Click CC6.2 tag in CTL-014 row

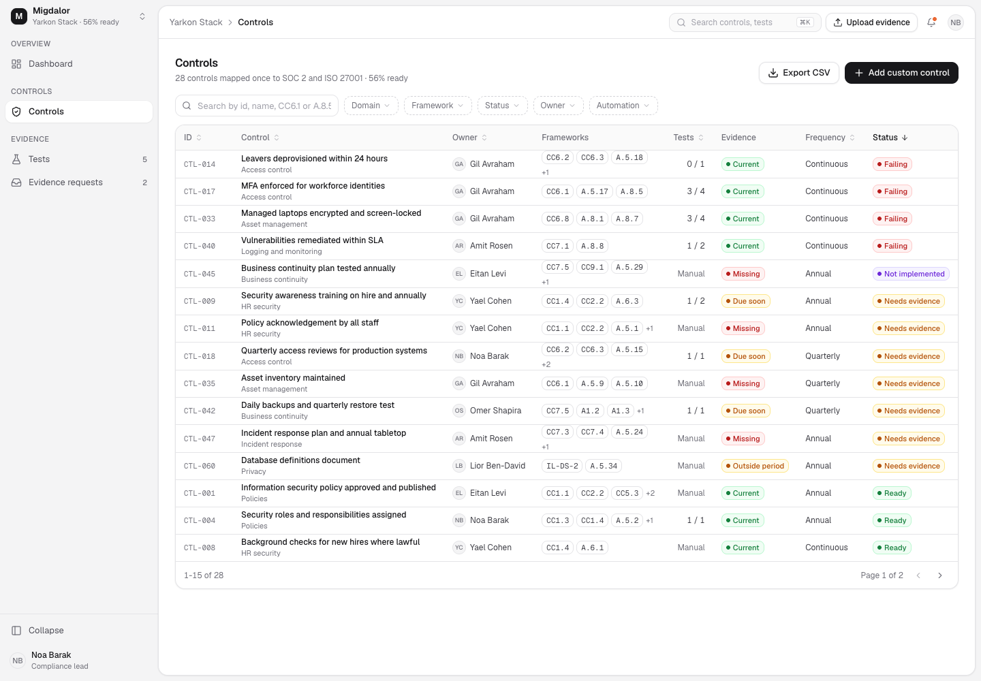click(558, 157)
